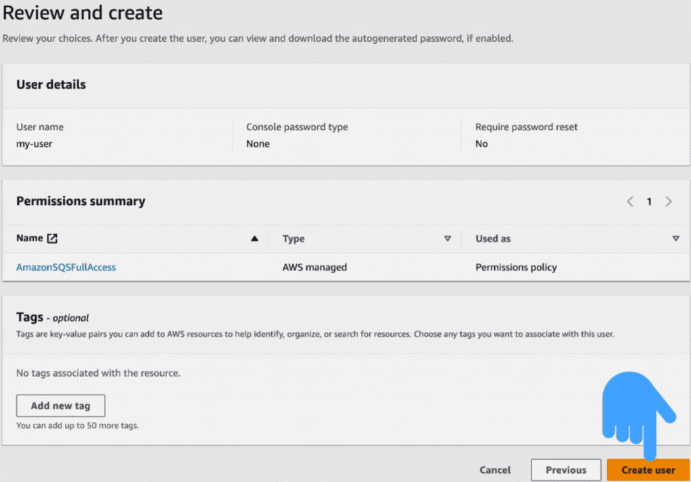Click the User details heading

tap(51, 85)
